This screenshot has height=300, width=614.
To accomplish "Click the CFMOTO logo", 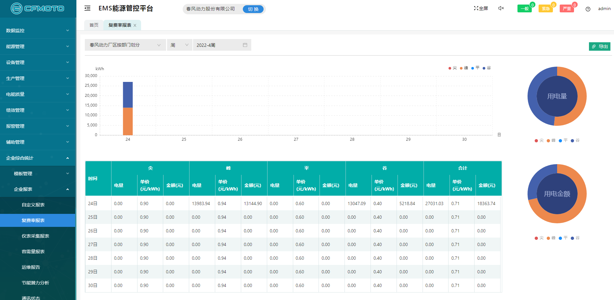I will 37,8.
